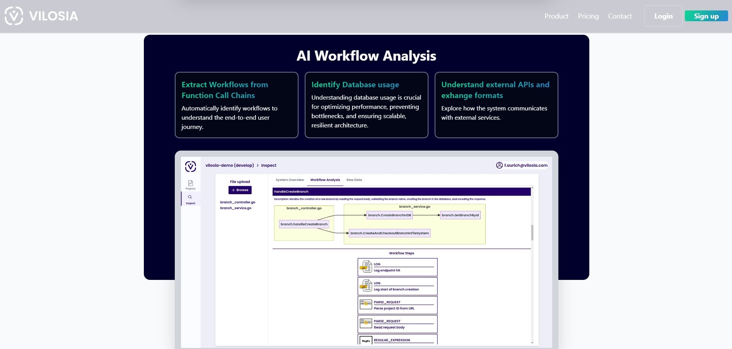
Task: Select the branch_service.go file in the list
Action: coord(236,208)
